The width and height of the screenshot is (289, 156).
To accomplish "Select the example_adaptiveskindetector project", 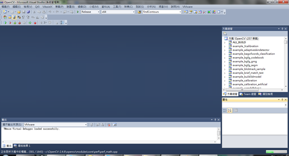I will pos(251,50).
